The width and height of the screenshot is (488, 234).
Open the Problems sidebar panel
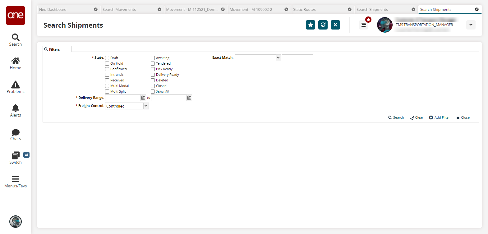point(16,87)
